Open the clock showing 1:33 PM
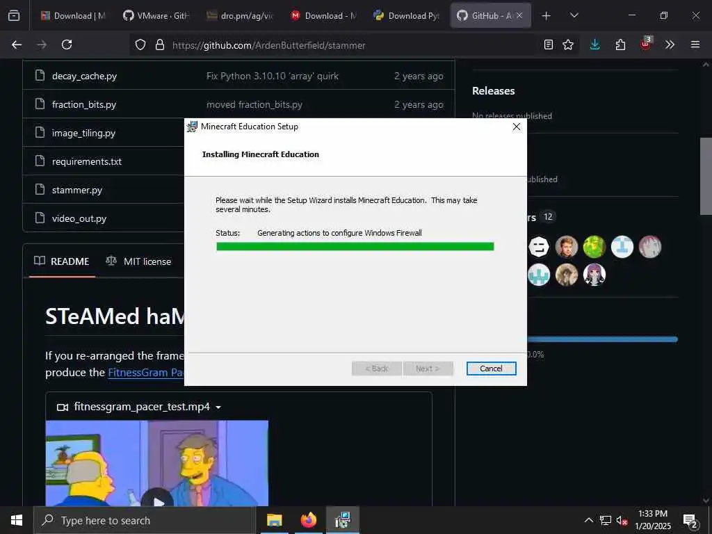 [653, 520]
